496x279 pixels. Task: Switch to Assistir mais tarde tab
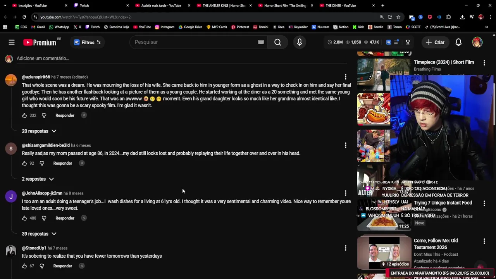coord(162,5)
